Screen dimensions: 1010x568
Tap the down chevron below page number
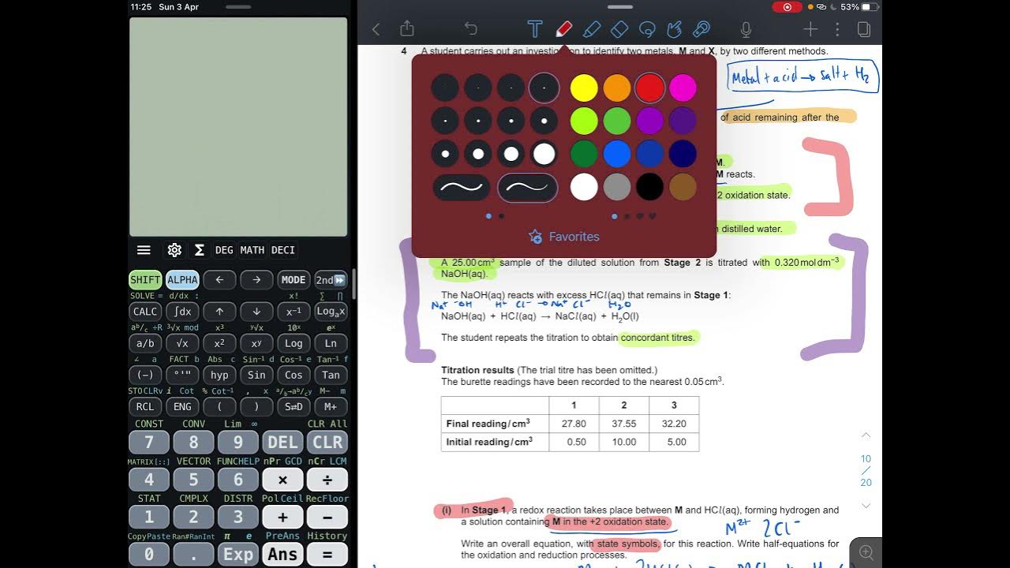point(866,506)
